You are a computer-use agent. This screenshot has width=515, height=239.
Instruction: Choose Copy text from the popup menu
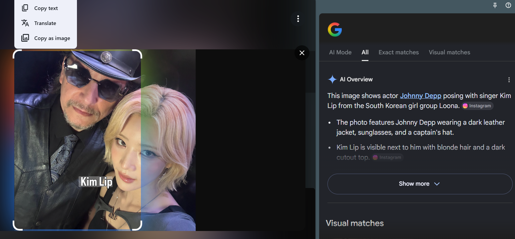click(x=46, y=8)
